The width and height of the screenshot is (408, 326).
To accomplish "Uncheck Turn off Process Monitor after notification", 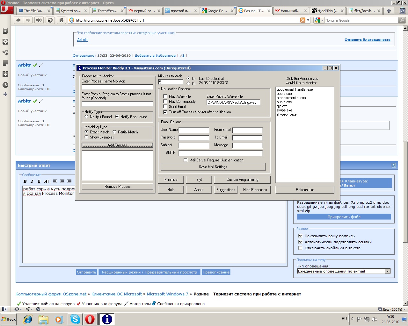I will pos(165,112).
